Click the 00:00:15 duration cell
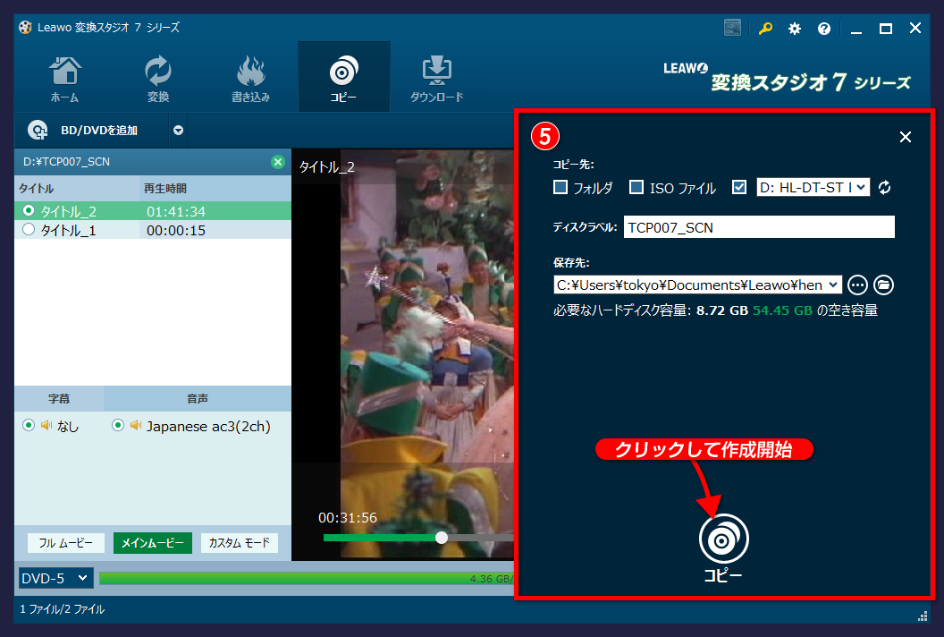 [176, 230]
